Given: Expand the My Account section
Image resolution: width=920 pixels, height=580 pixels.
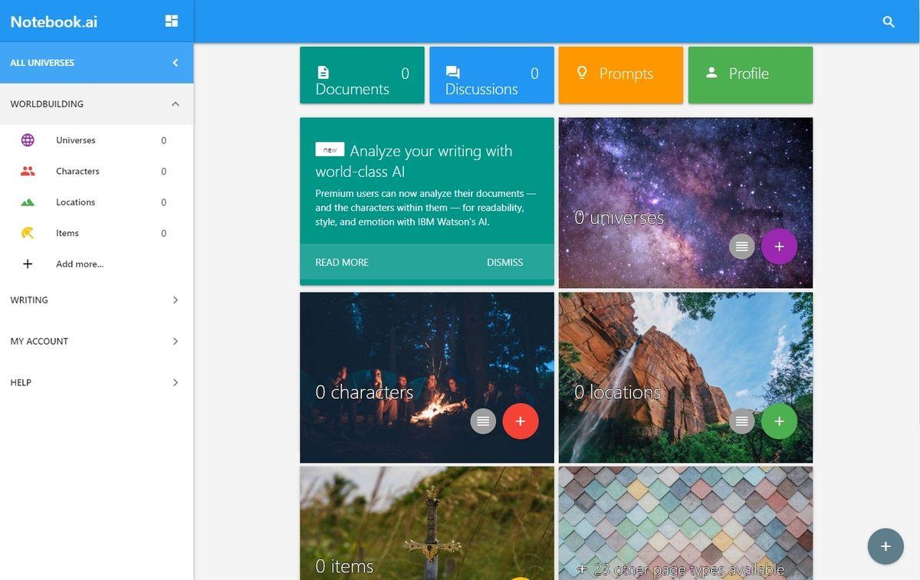Looking at the screenshot, I should click(97, 341).
